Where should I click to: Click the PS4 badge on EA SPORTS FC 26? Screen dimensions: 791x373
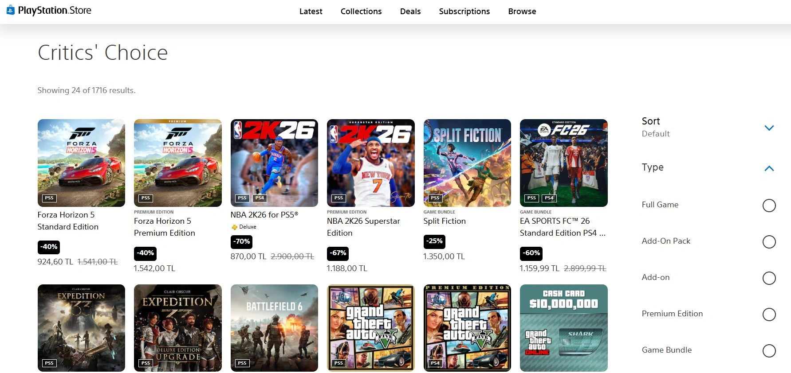(549, 198)
